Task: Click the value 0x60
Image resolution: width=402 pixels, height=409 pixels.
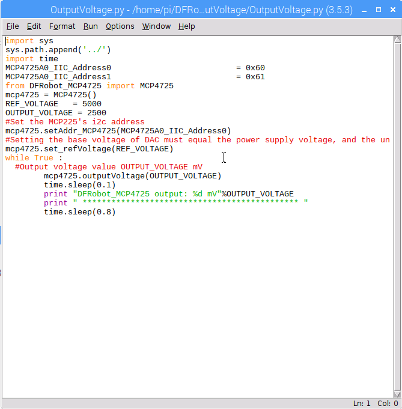Action: point(255,68)
